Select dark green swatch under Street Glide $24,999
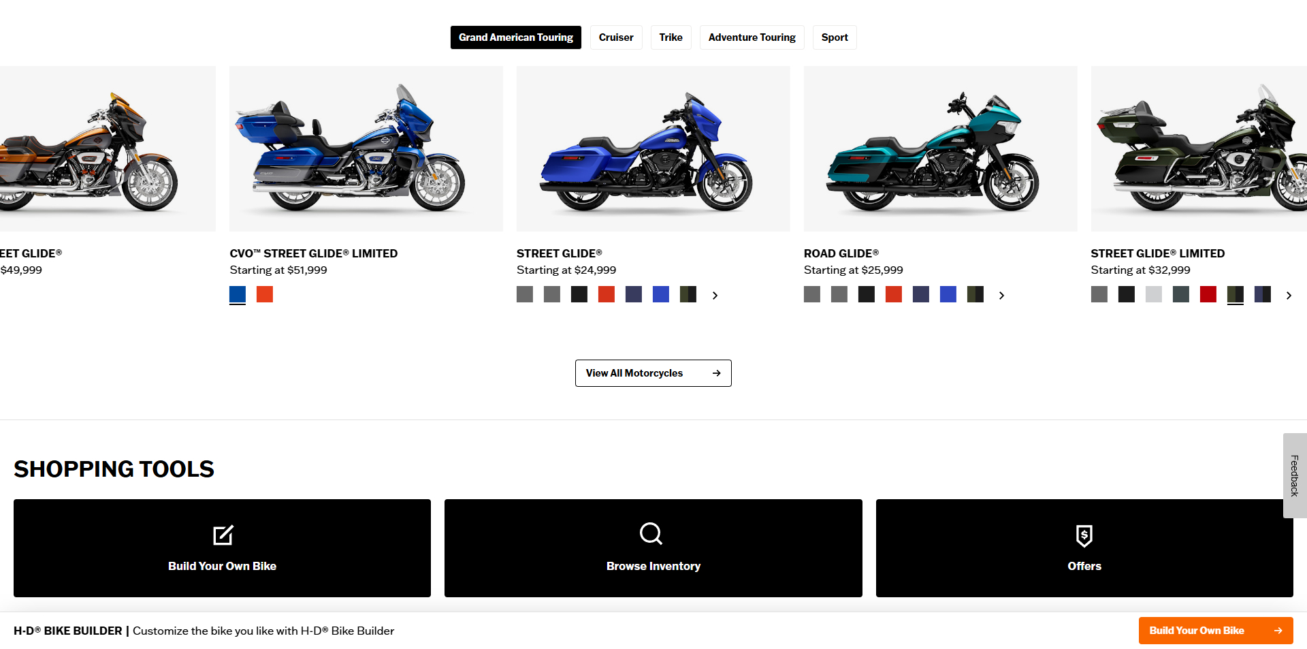This screenshot has height=649, width=1307. (688, 294)
